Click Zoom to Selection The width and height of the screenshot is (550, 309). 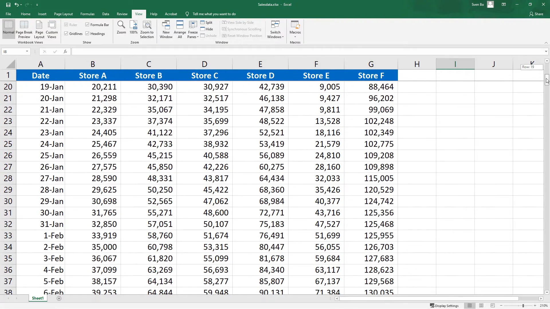tap(147, 29)
